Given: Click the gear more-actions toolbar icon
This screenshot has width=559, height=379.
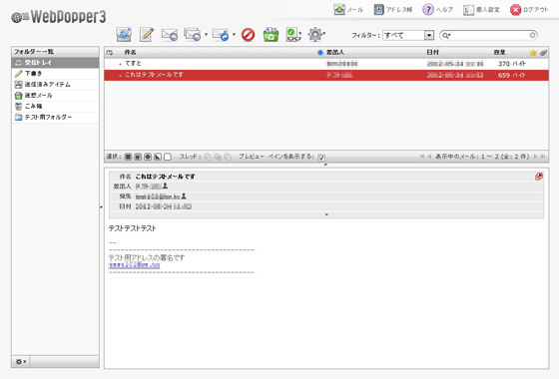Looking at the screenshot, I should [315, 35].
